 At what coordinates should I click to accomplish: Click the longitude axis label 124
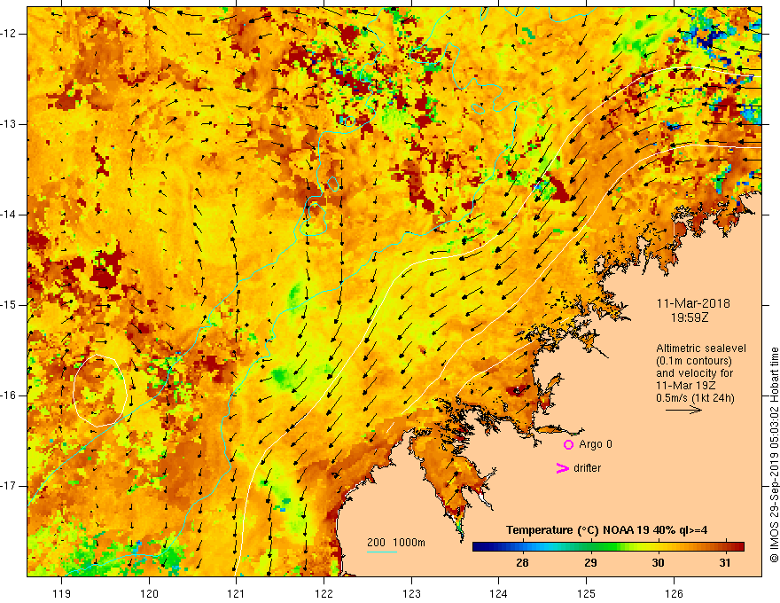[499, 593]
